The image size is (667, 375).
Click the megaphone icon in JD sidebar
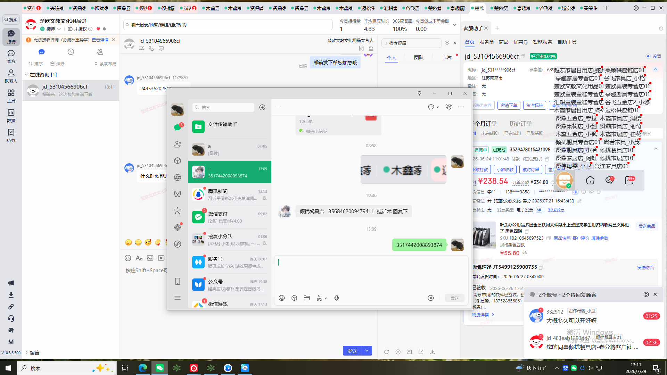11,283
